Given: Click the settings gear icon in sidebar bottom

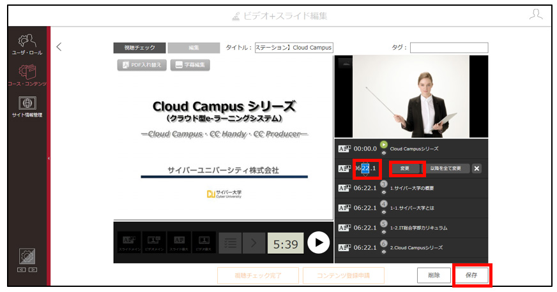Looking at the screenshot, I should point(27,256).
